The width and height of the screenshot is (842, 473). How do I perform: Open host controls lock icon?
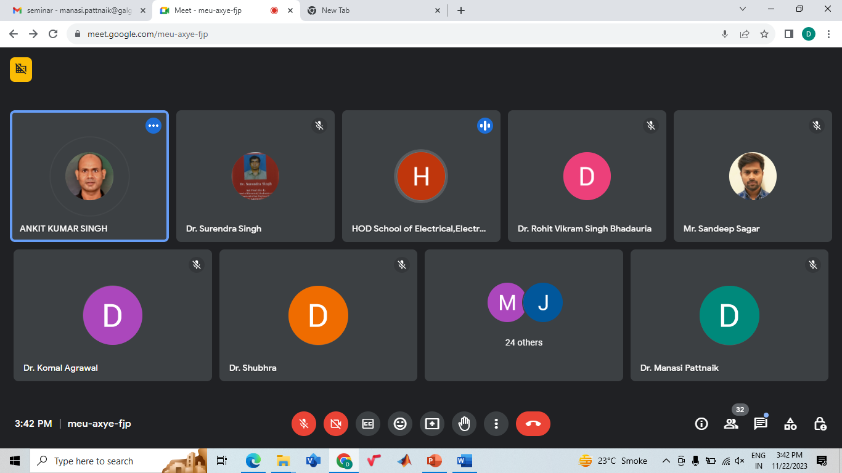point(820,424)
